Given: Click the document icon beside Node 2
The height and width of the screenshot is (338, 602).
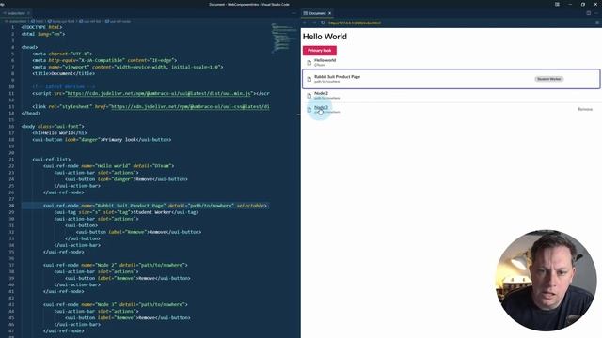Looking at the screenshot, I should [309, 96].
